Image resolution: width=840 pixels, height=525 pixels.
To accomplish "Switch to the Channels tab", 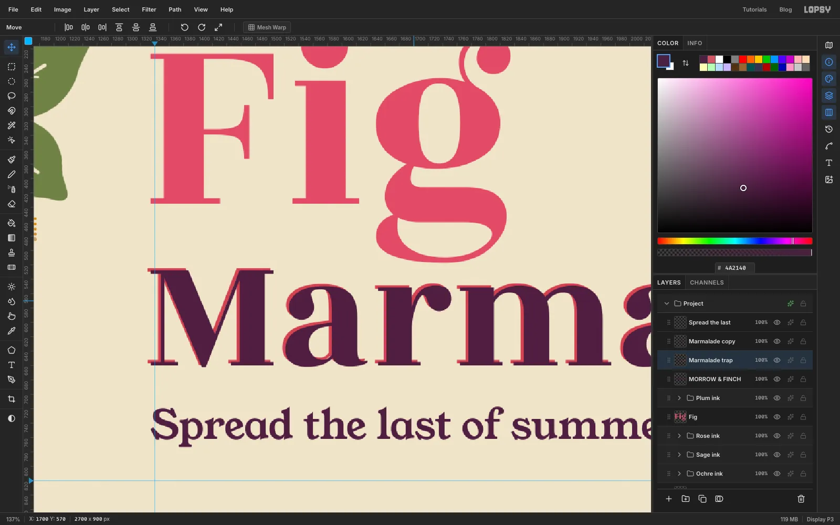I will (x=707, y=282).
